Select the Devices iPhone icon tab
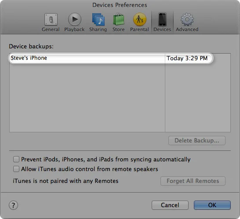Image resolution: width=240 pixels, height=219 pixels. pos(162,22)
